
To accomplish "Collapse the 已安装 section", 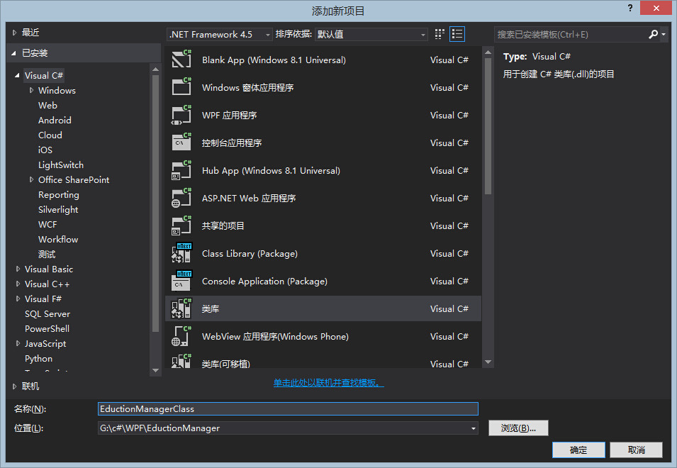I will (x=13, y=53).
